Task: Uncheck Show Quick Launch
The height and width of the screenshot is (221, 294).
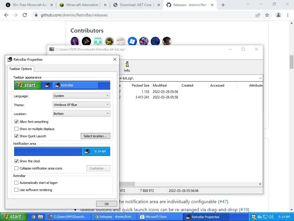Action: coord(16,136)
